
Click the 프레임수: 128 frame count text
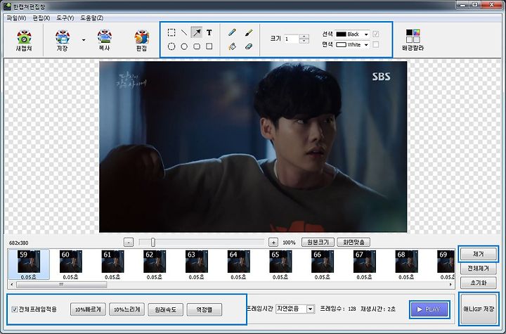coord(338,309)
